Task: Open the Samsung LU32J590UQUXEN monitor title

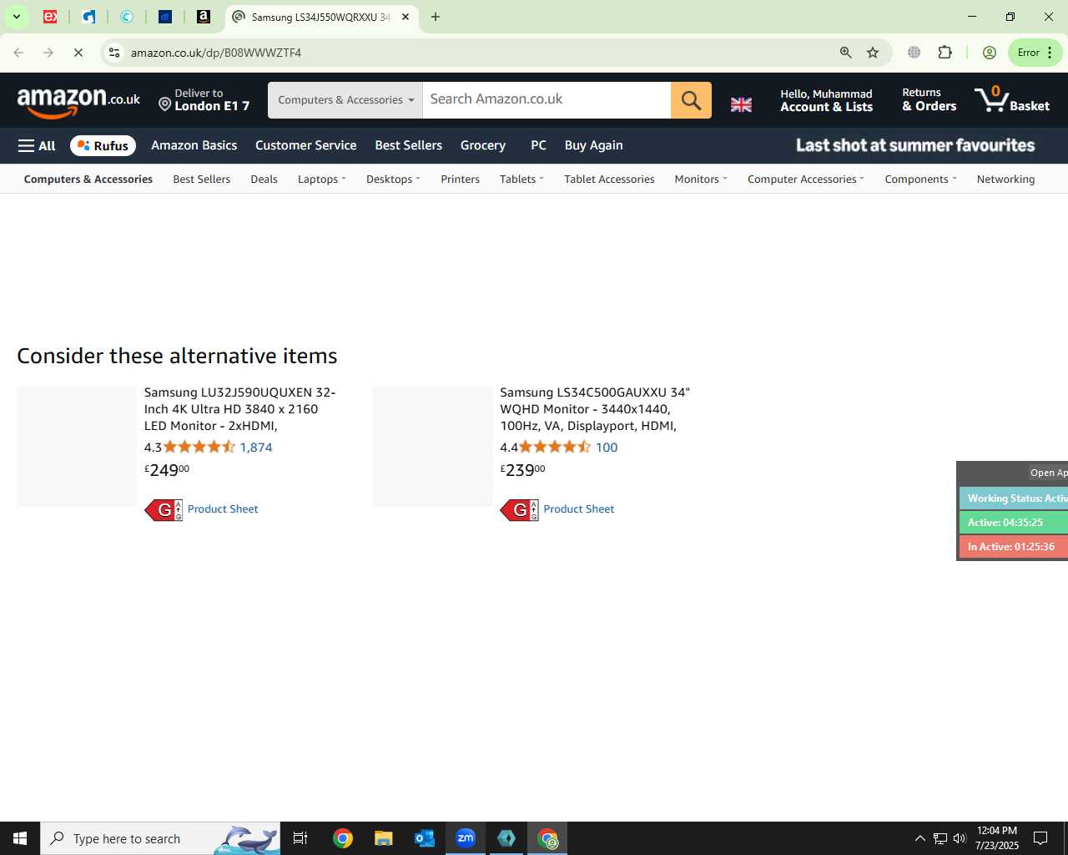Action: pos(240,409)
